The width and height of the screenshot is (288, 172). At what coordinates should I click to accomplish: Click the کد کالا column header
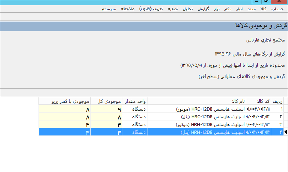[x=259, y=101]
